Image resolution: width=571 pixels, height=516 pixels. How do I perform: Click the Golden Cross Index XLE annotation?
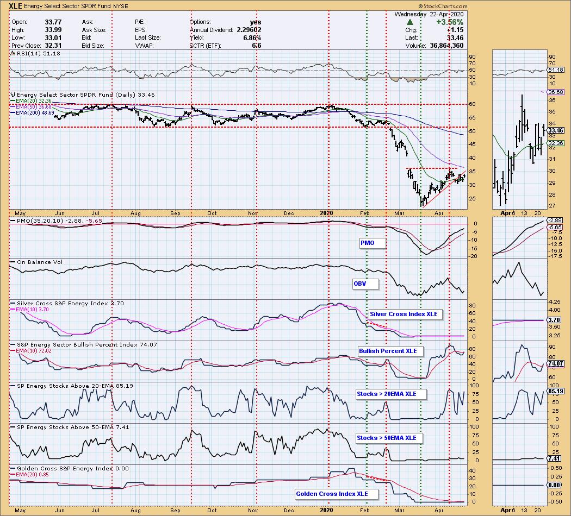coord(337,494)
